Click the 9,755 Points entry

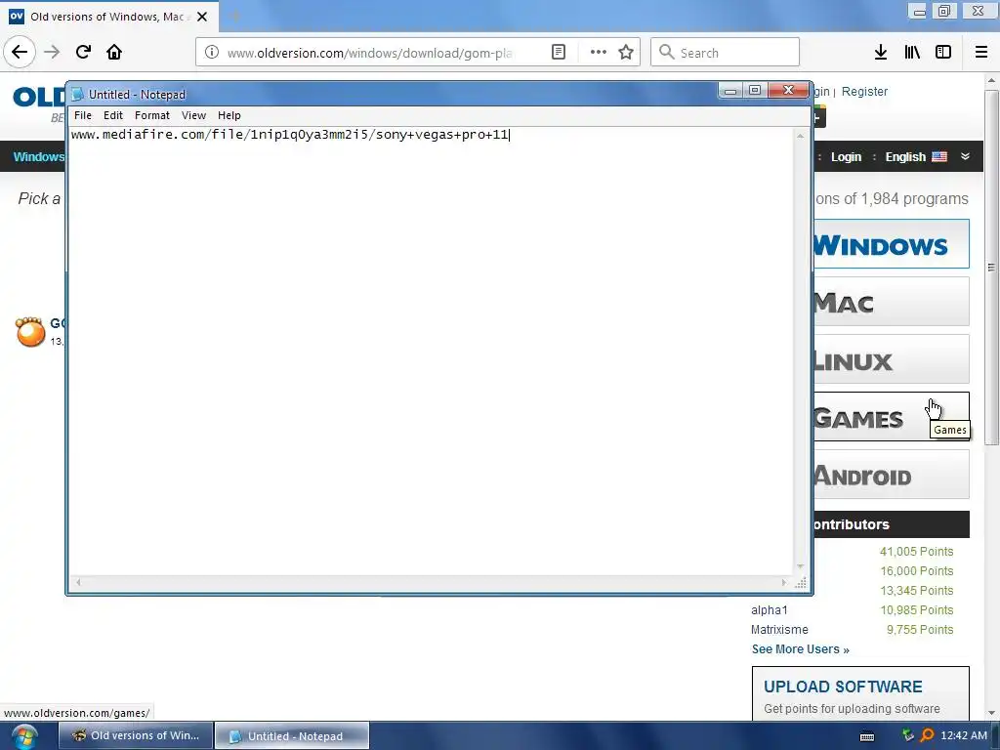(x=920, y=630)
